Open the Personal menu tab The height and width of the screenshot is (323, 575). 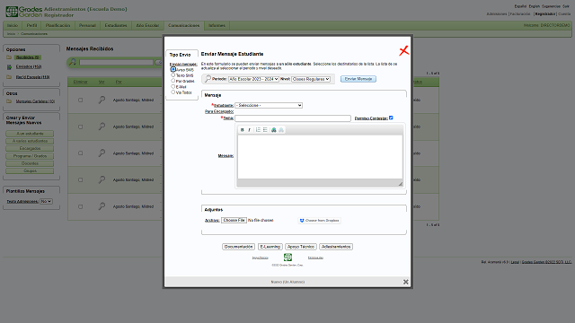(87, 25)
